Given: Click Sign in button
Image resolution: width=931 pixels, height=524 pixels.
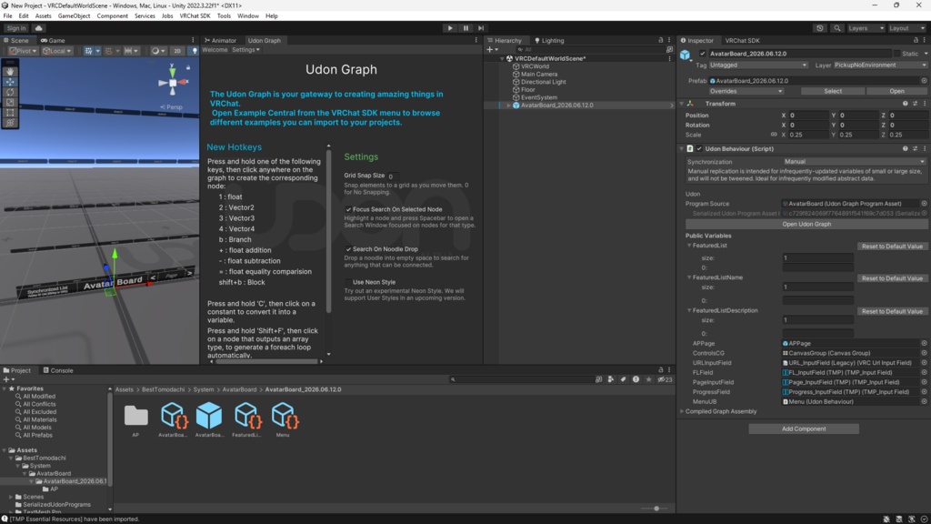Looking at the screenshot, I should click(16, 28).
